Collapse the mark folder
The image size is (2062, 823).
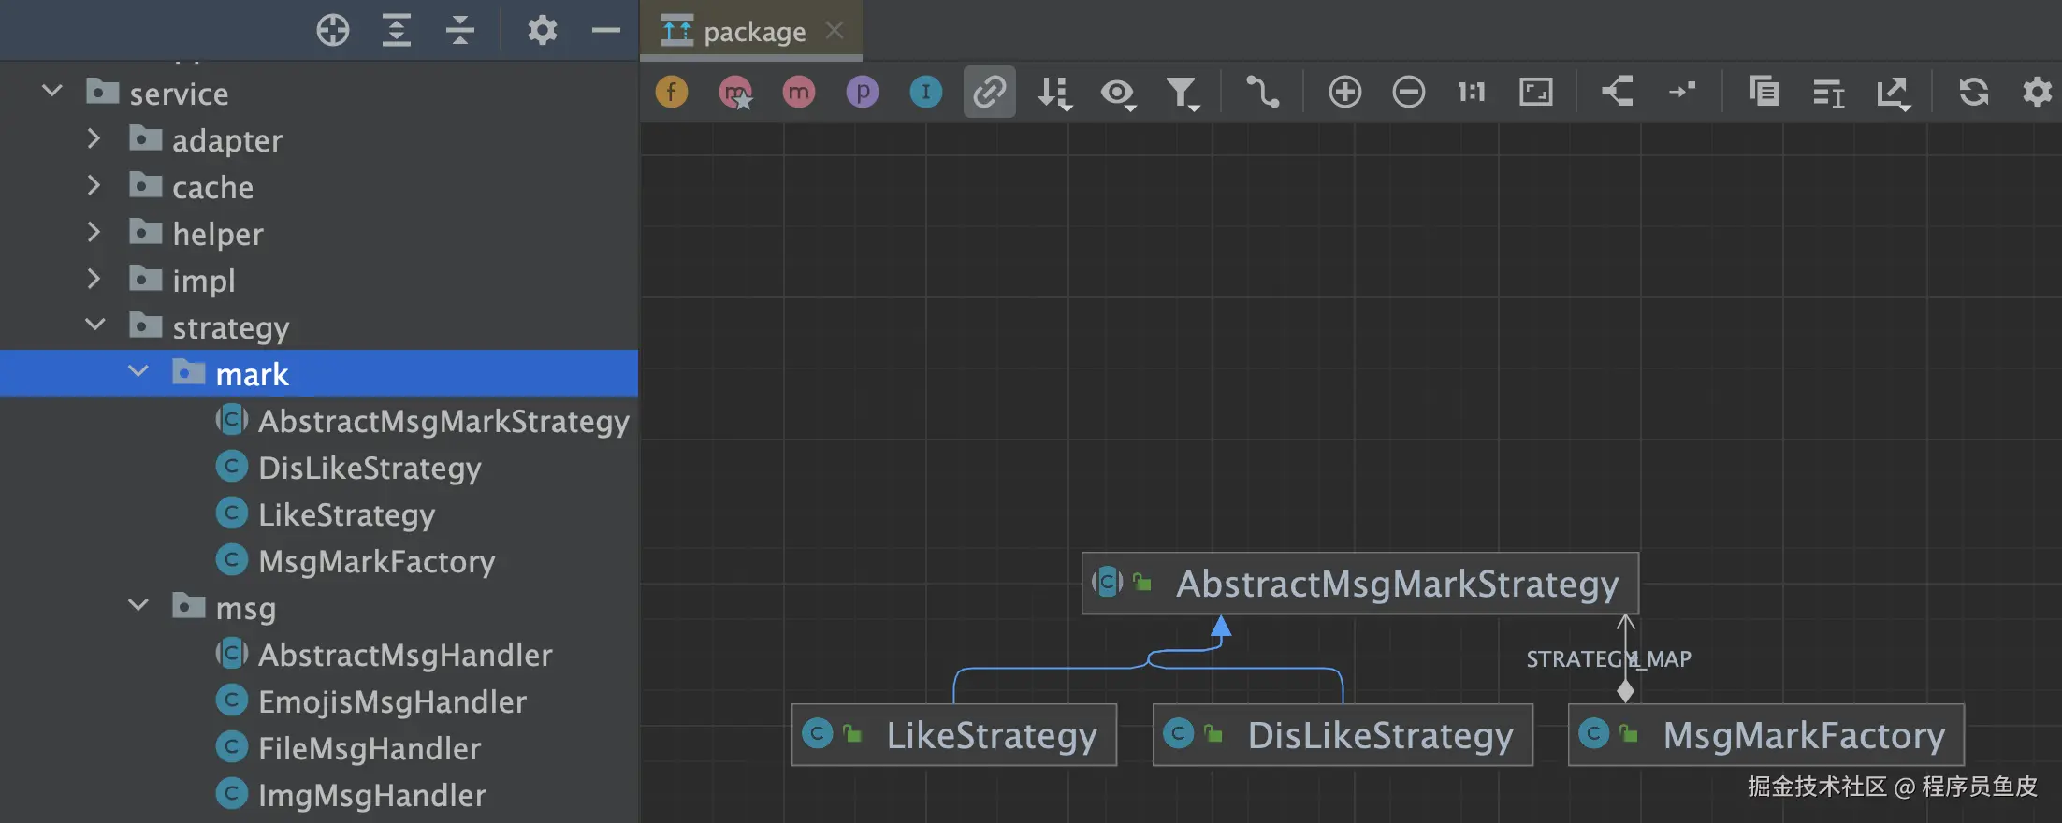pyautogui.click(x=138, y=372)
